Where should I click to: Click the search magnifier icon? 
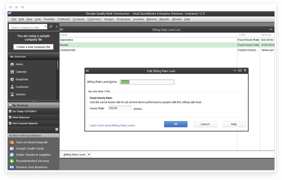point(51,26)
